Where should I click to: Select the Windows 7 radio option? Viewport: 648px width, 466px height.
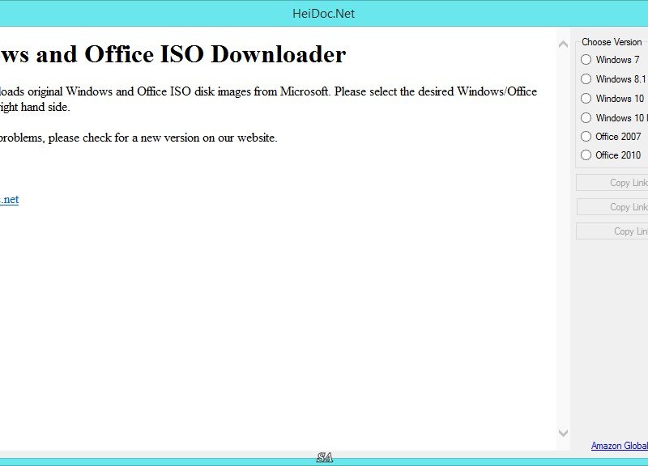pos(610,60)
